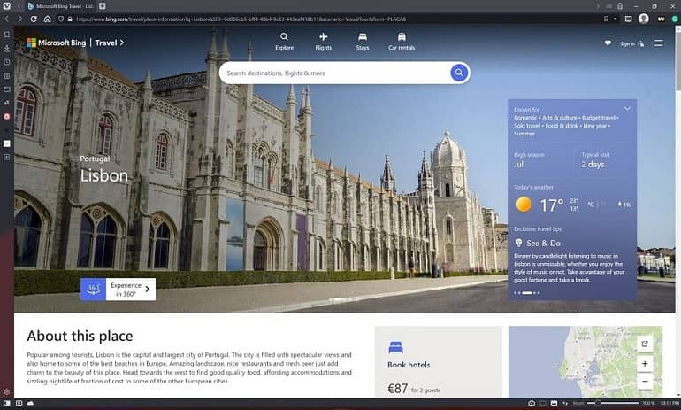Screen dimensions: 681x410
Task: Collapse the Known for info panel
Action: pyautogui.click(x=627, y=109)
